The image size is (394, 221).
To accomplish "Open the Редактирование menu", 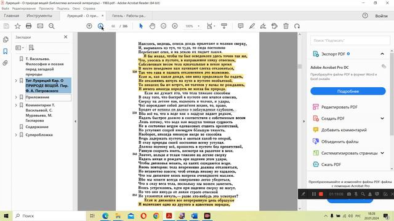I will tap(24, 9).
